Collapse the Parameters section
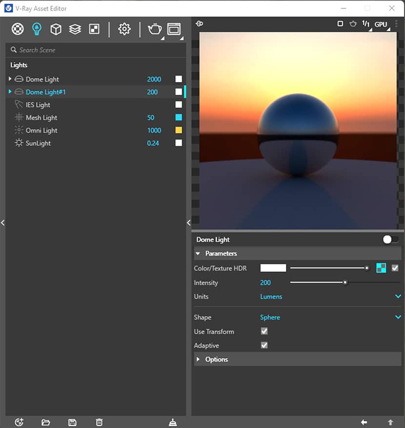This screenshot has height=428, width=405. tap(198, 254)
